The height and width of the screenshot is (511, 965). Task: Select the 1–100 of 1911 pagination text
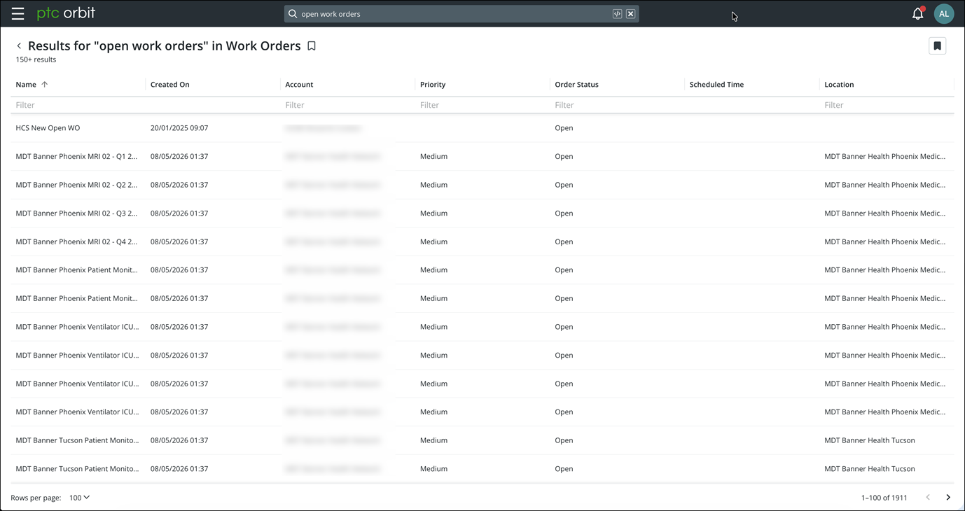pyautogui.click(x=884, y=498)
